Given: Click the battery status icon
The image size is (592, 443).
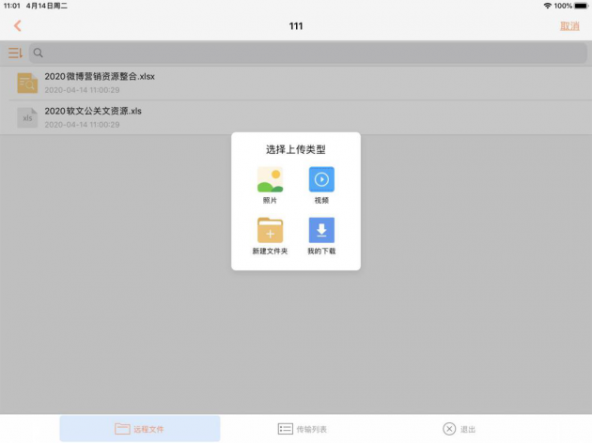Looking at the screenshot, I should (581, 6).
